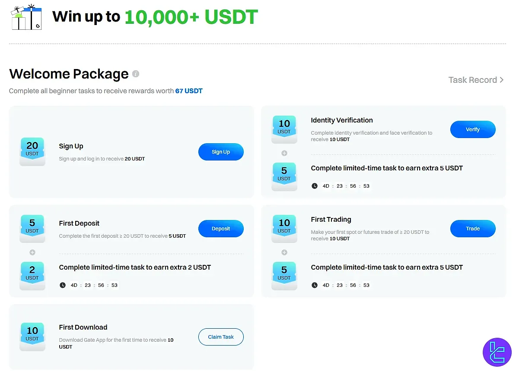Image resolution: width=516 pixels, height=371 pixels.
Task: Toggle the plus connector under First Trading badge
Action: [x=284, y=252]
